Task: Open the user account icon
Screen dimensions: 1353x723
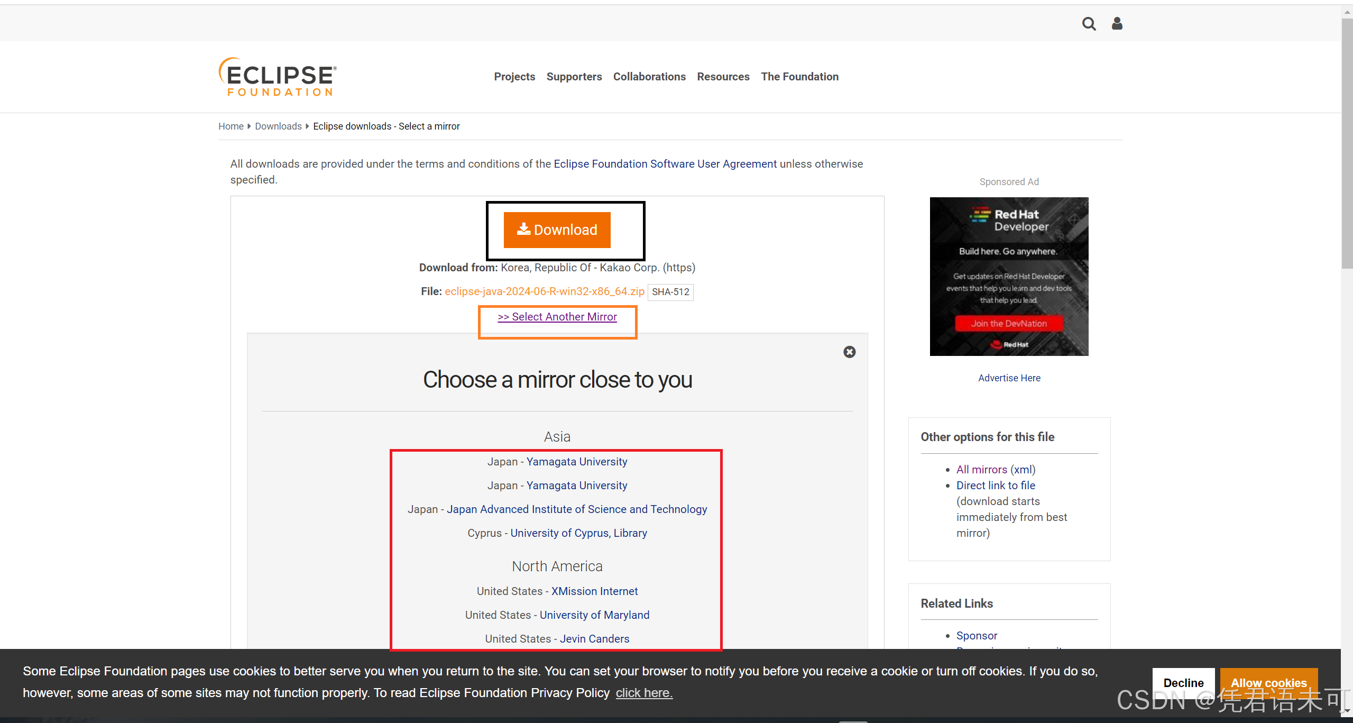Action: pyautogui.click(x=1117, y=23)
